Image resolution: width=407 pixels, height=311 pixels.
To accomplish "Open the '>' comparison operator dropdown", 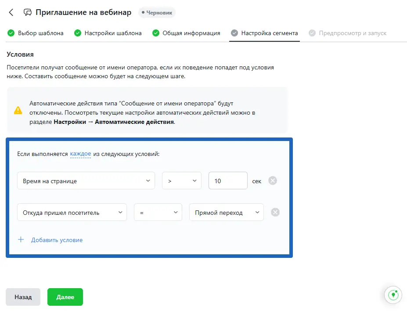I will 181,181.
